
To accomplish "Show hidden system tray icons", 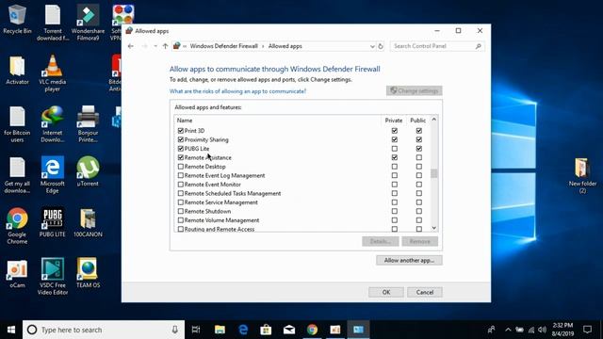I will click(x=508, y=330).
